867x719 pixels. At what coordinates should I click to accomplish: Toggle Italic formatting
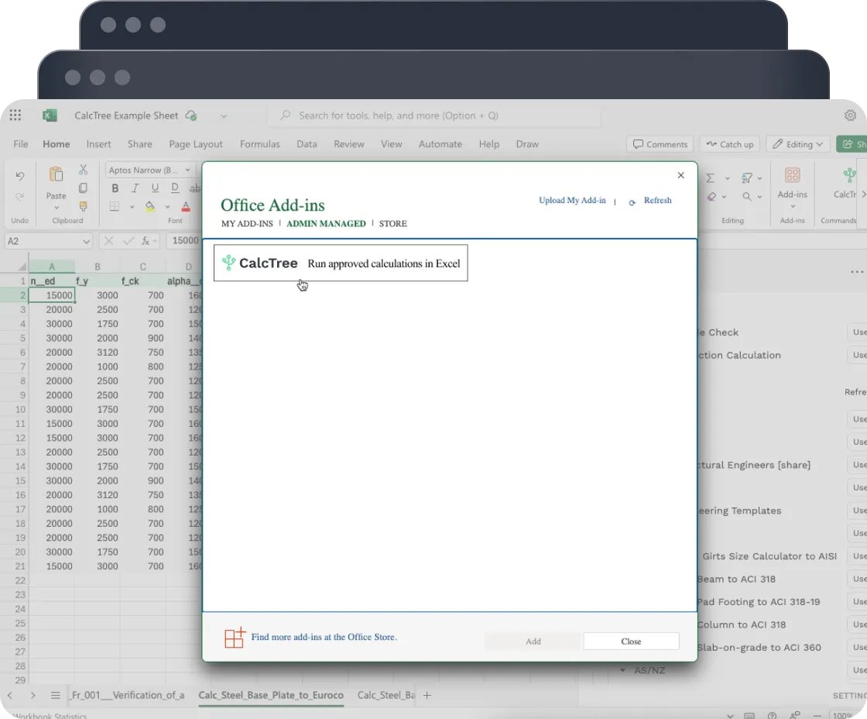click(135, 188)
